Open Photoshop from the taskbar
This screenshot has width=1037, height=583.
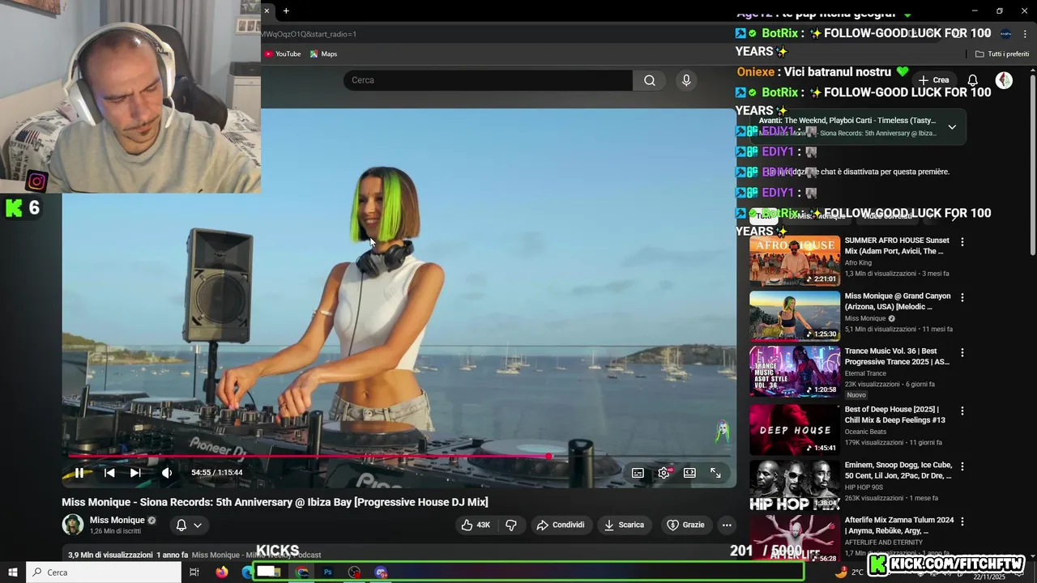tap(327, 572)
